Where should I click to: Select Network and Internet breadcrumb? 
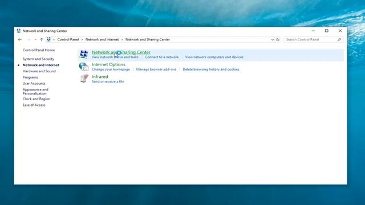(x=102, y=39)
